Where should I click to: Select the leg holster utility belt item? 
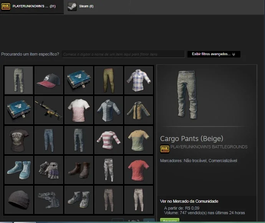(49, 200)
